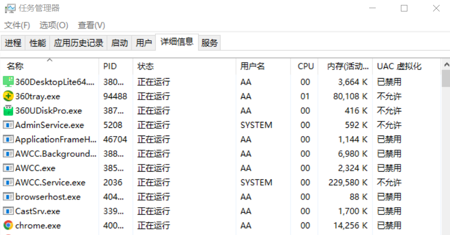This screenshot has width=450, height=235.
Task: Click the vertical scrollbar thumb
Action: (446, 79)
